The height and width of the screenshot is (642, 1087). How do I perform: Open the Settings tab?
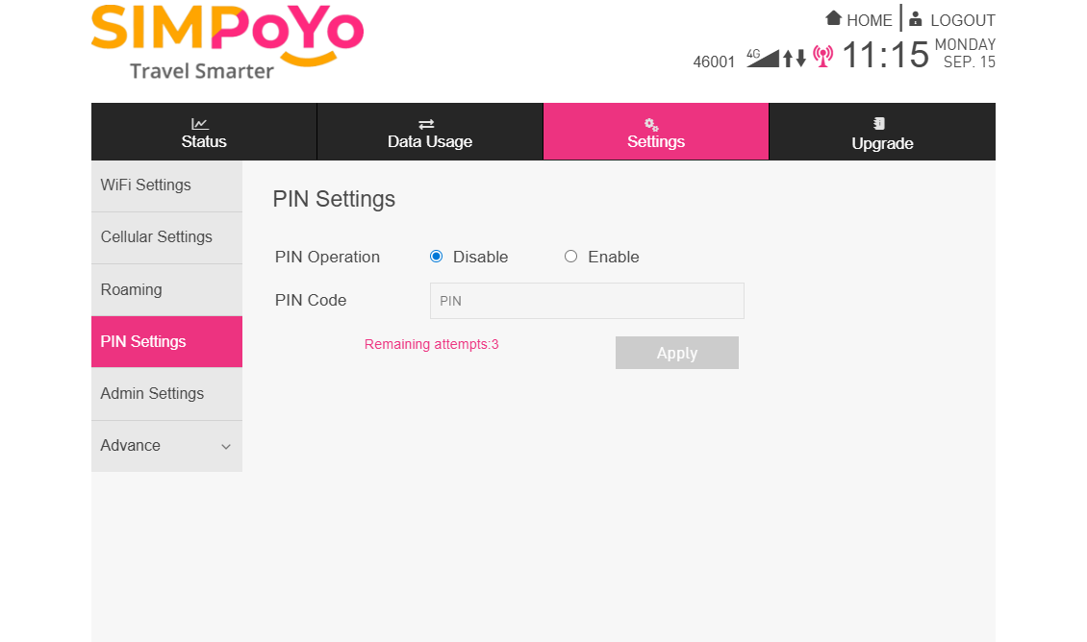point(656,133)
